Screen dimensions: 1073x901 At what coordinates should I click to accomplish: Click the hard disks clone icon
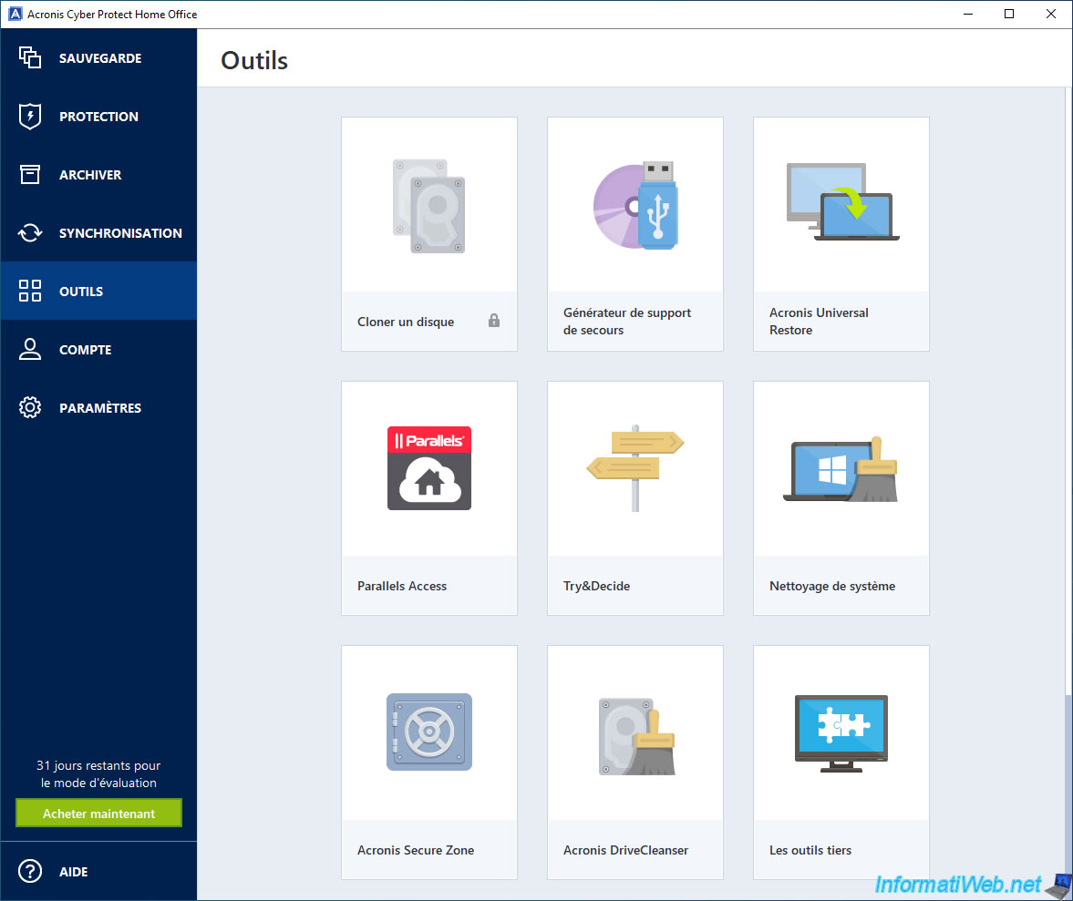[x=429, y=206]
